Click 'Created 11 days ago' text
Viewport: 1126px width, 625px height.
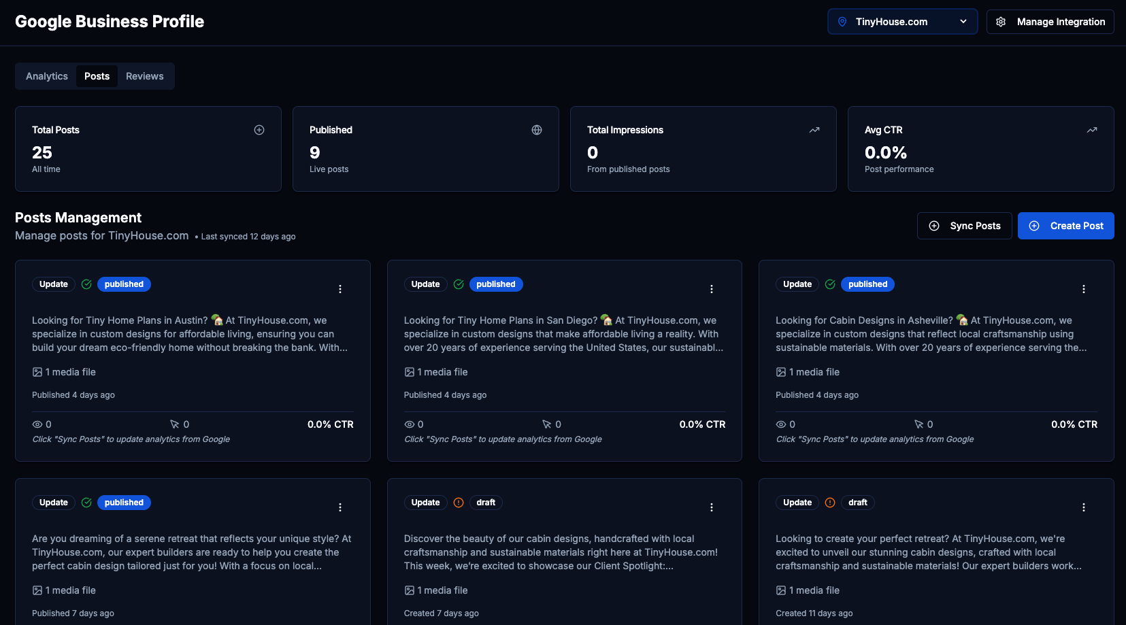tap(814, 613)
